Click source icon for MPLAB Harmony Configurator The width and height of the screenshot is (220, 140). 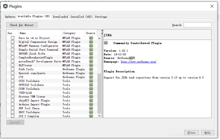click(x=91, y=46)
